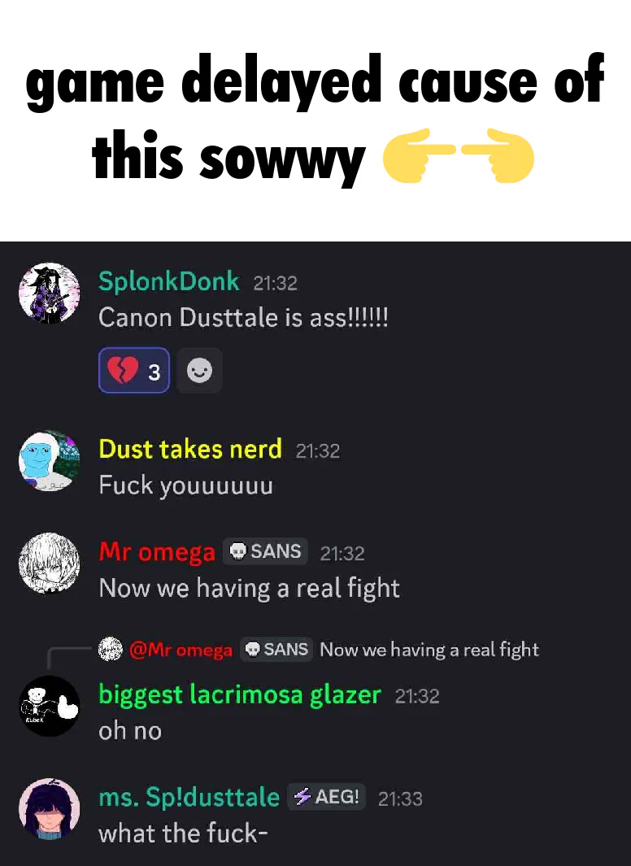
Task: Click SplonkDonk's profile avatar
Action: (49, 293)
